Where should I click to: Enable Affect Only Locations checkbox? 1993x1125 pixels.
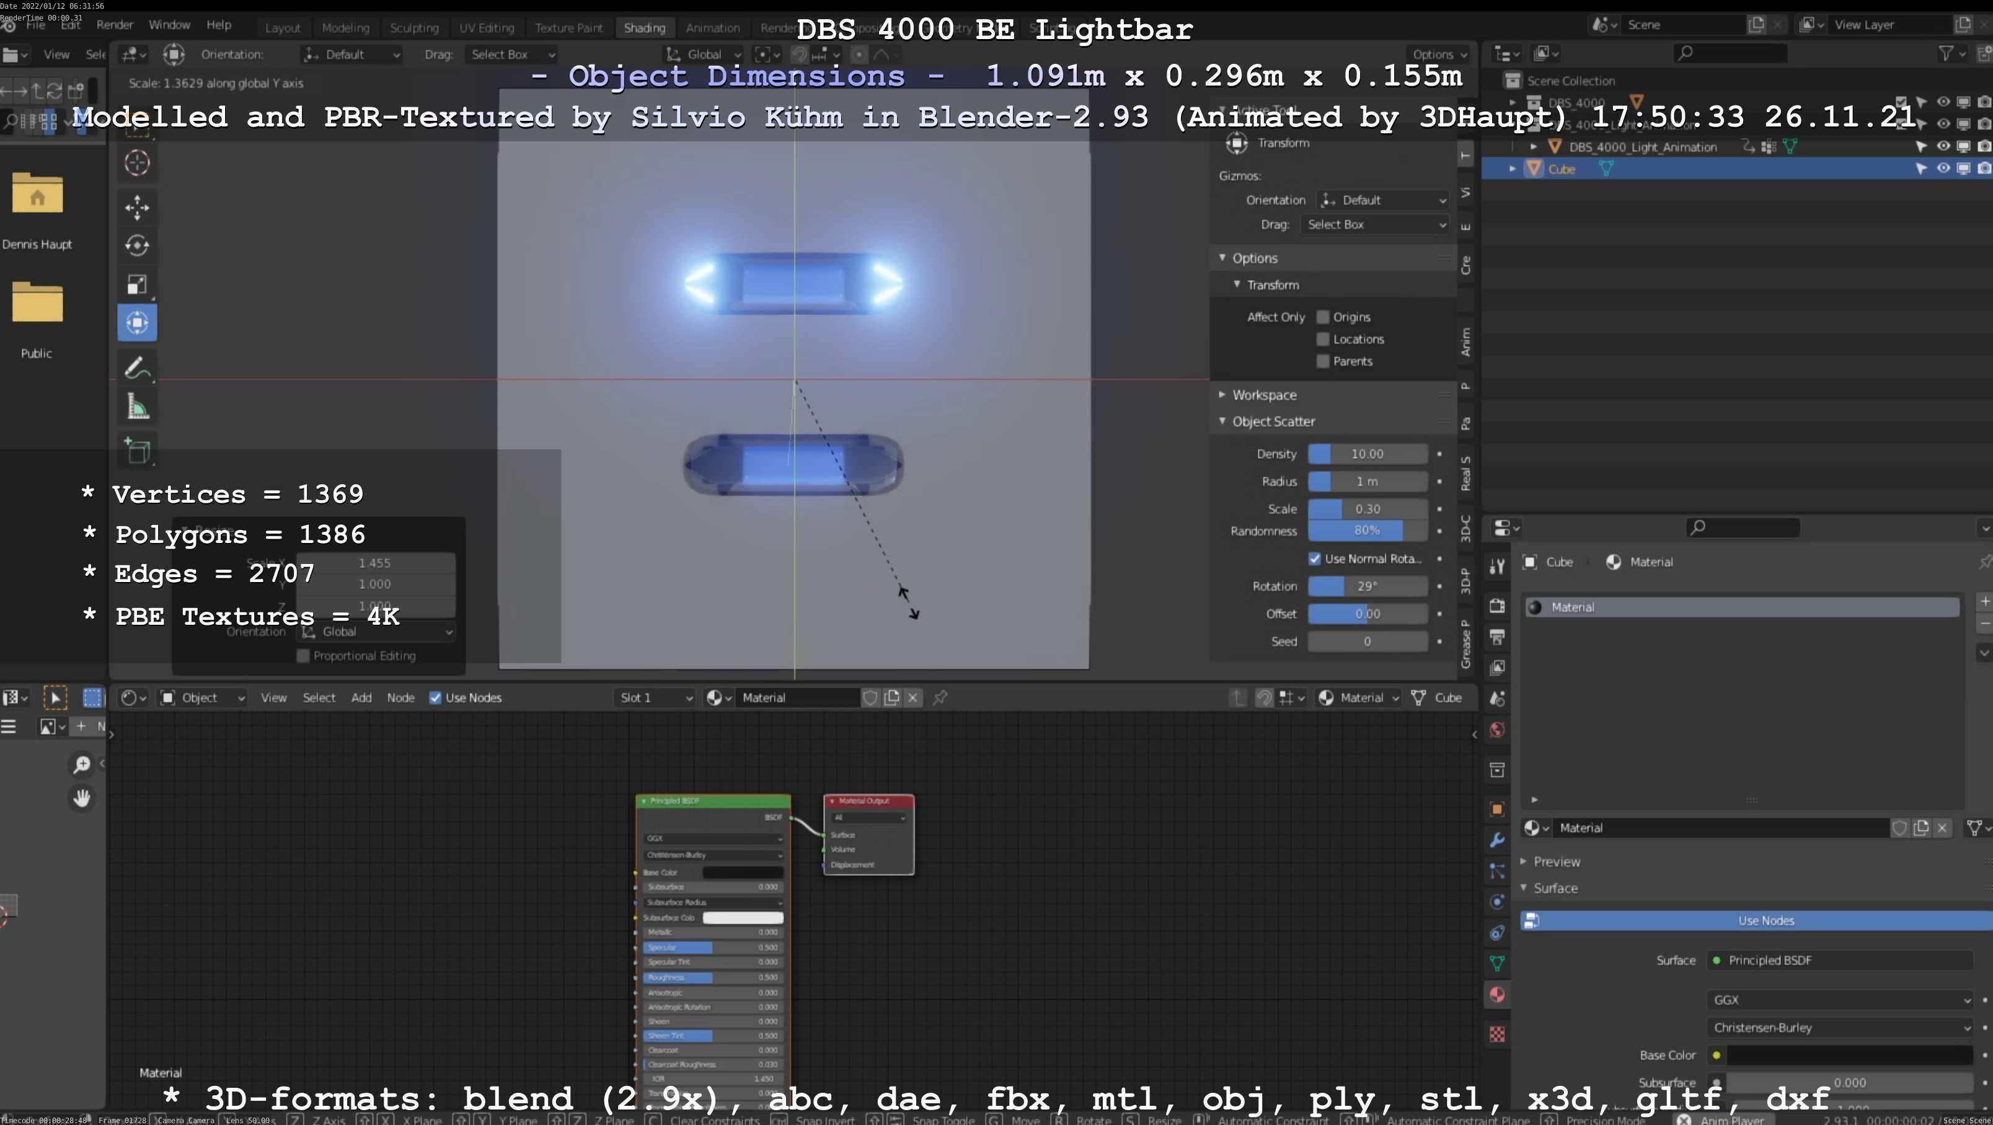1323,339
